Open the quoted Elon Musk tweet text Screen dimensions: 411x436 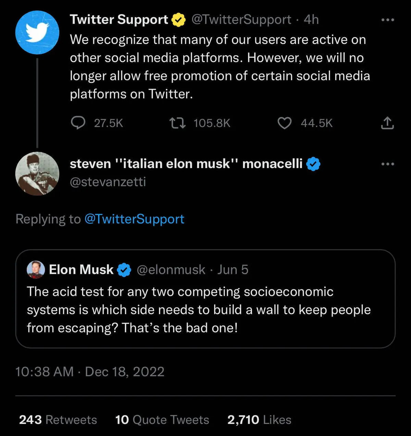pyautogui.click(x=199, y=310)
